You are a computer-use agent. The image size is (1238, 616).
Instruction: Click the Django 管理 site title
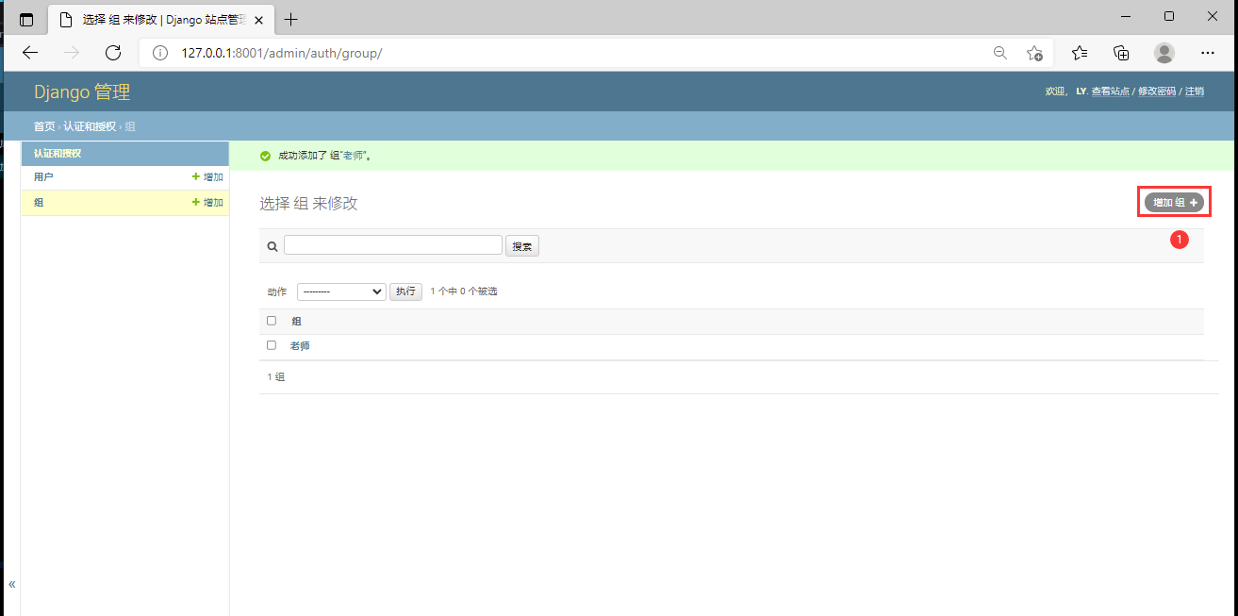[82, 92]
